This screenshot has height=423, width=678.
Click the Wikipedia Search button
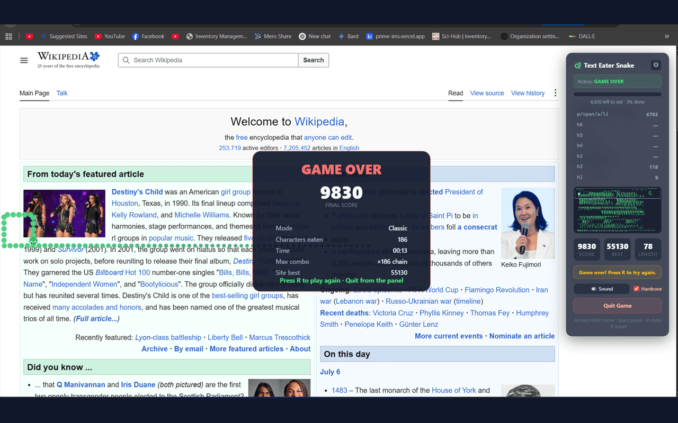314,60
